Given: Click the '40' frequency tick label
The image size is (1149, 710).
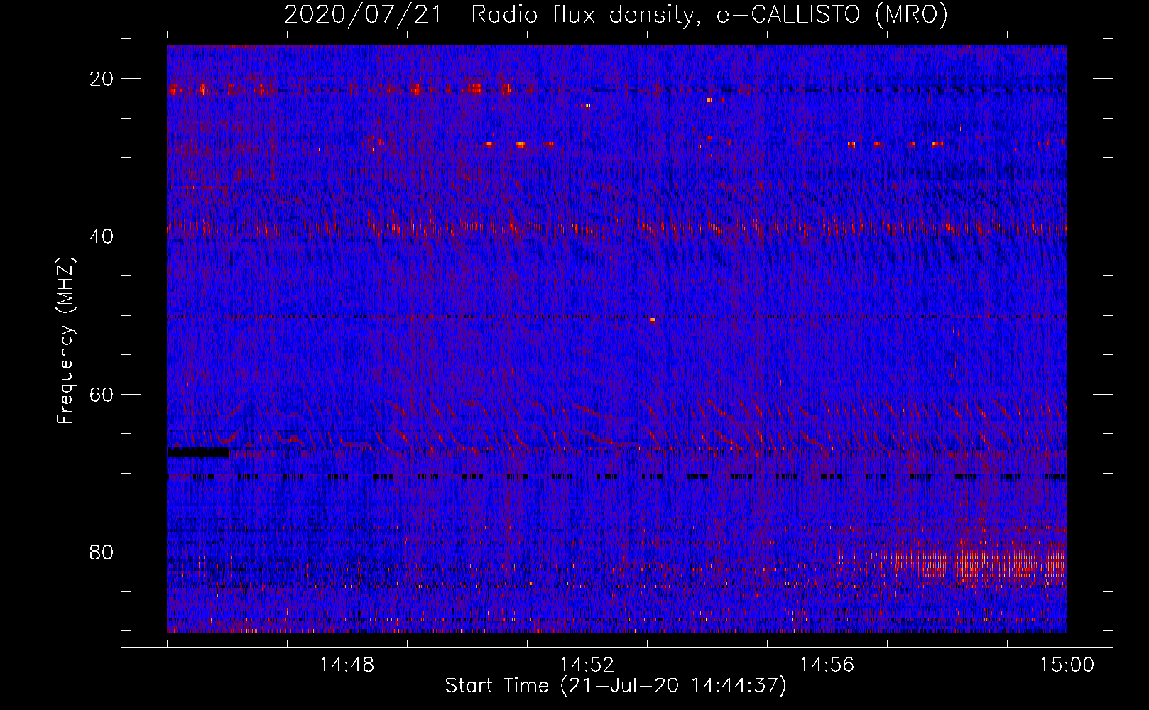Looking at the screenshot, I should click(102, 236).
